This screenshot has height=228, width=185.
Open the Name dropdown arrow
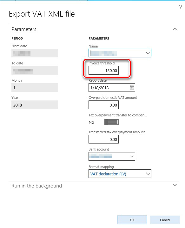(x=148, y=53)
